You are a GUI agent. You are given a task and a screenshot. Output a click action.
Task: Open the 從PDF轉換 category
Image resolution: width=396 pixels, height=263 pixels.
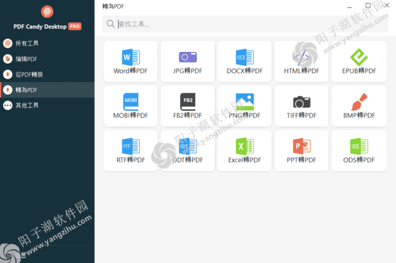click(x=47, y=74)
